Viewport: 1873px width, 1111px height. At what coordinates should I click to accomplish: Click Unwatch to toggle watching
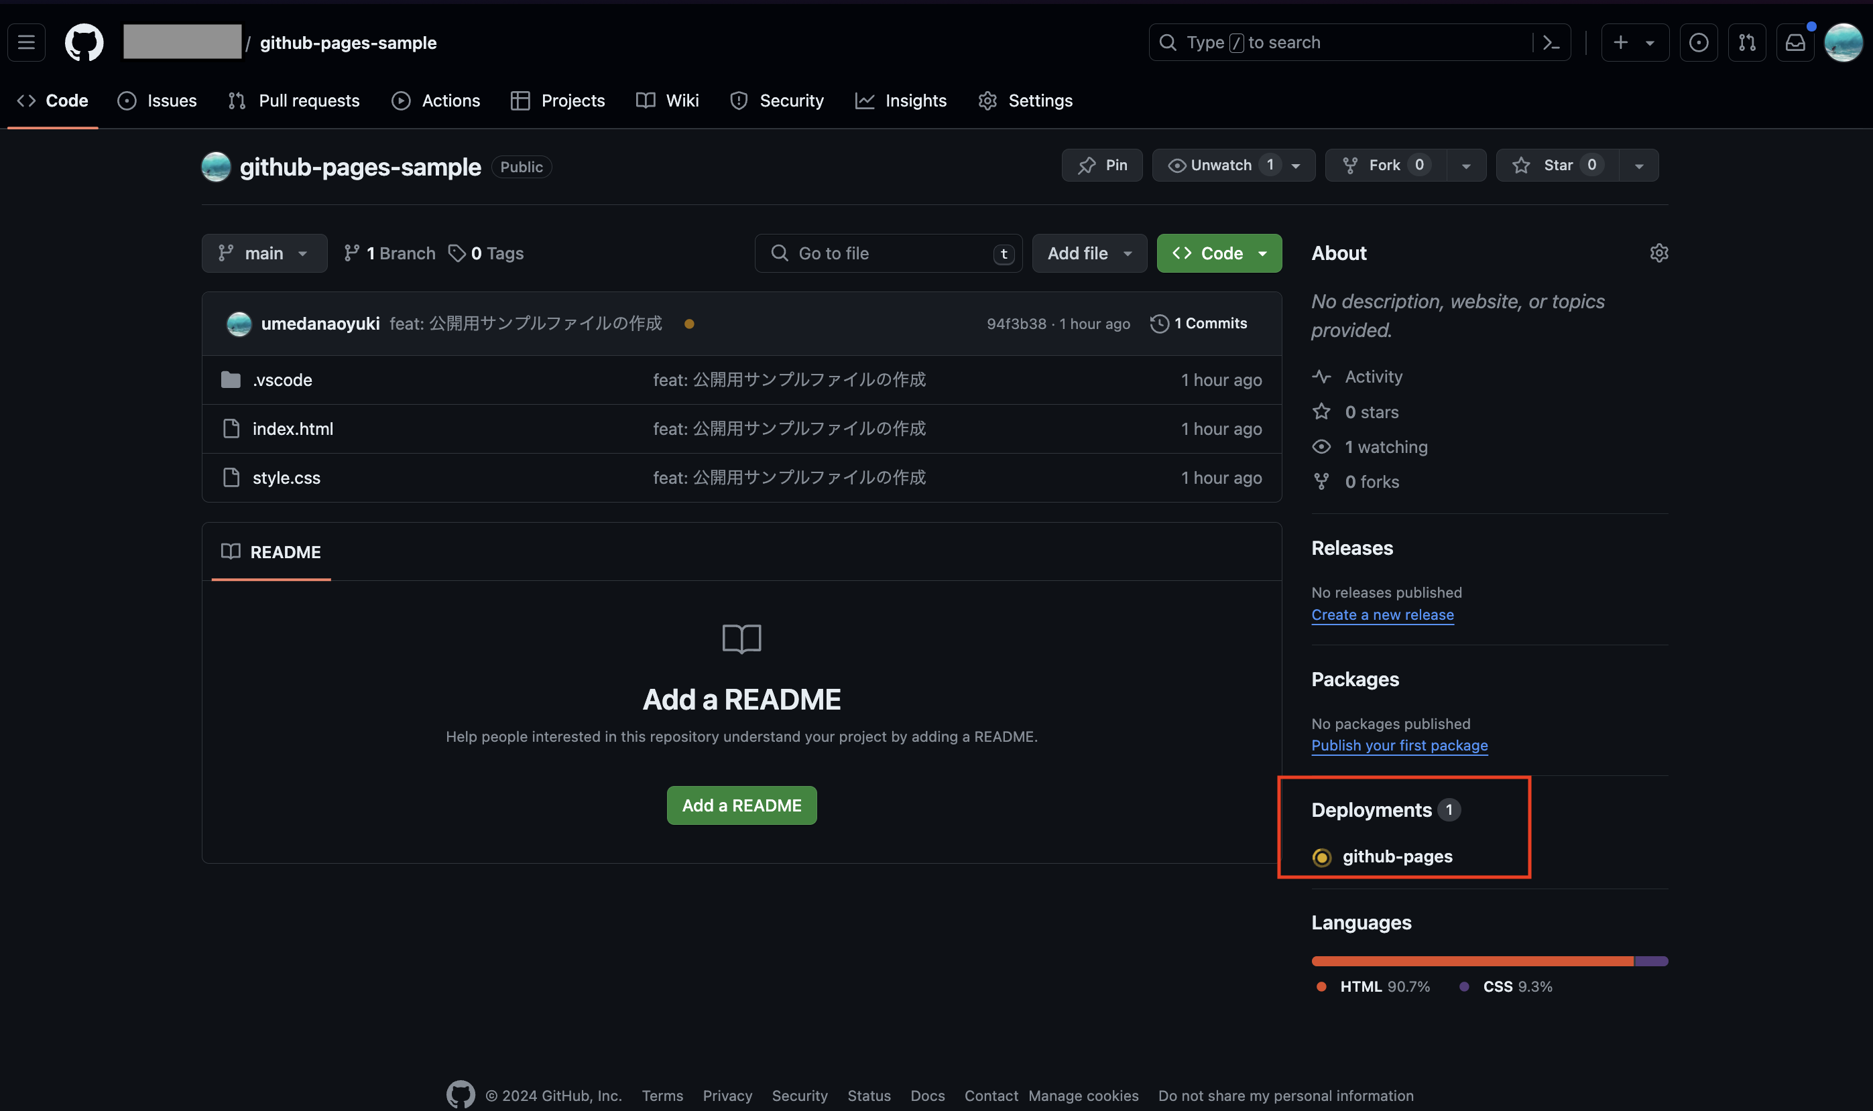(x=1220, y=166)
